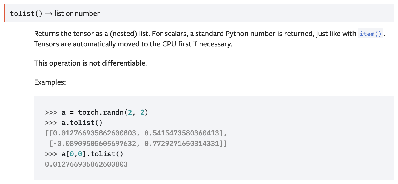Click the 'Examples:' label
Screen dimensions: 398x184
tap(50, 82)
